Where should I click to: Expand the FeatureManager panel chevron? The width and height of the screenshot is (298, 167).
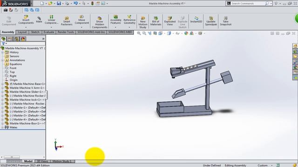[43, 39]
